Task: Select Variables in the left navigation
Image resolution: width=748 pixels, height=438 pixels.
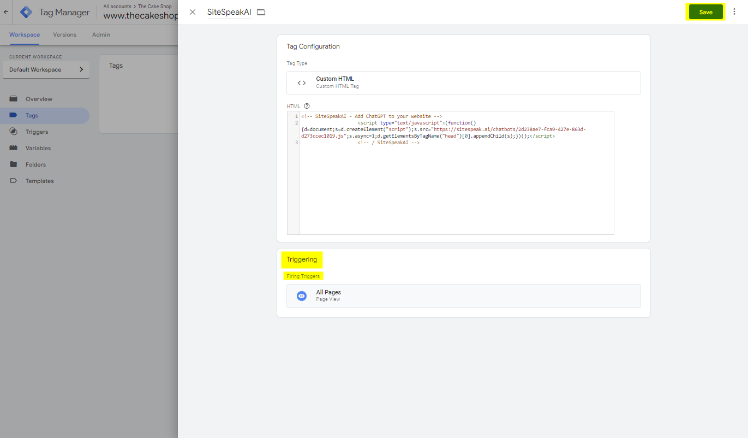Action: coord(38,148)
